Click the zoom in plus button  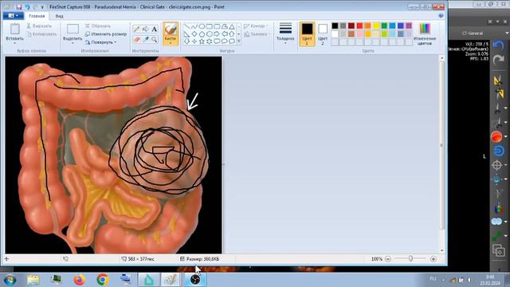tap(433, 259)
